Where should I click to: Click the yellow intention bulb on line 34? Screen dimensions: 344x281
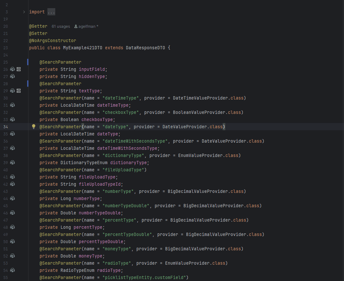point(34,127)
